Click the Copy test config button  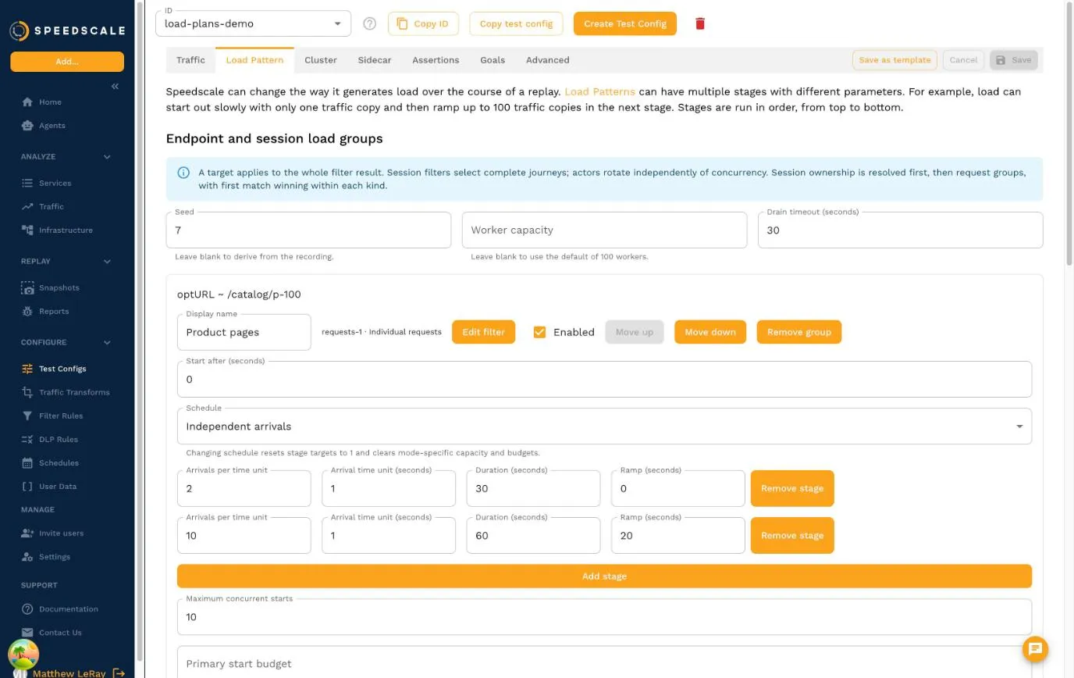[516, 23]
